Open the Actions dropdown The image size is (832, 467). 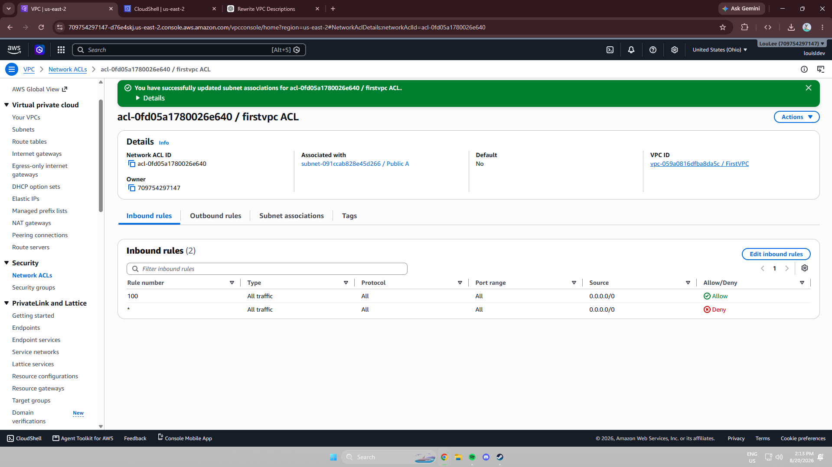click(x=796, y=117)
